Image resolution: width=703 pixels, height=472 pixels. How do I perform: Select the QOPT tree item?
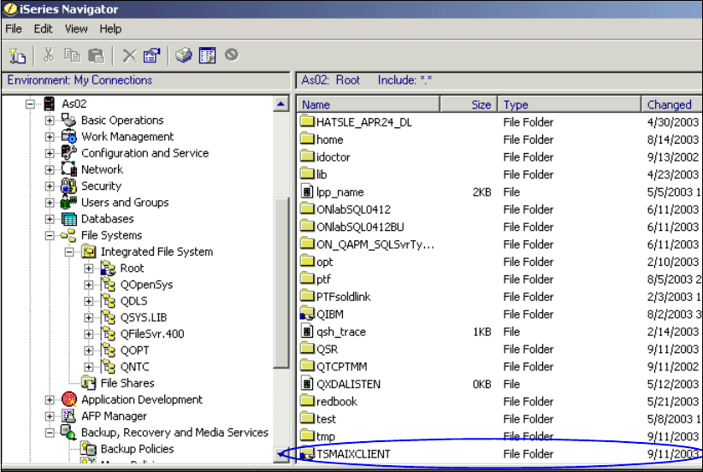click(x=134, y=351)
